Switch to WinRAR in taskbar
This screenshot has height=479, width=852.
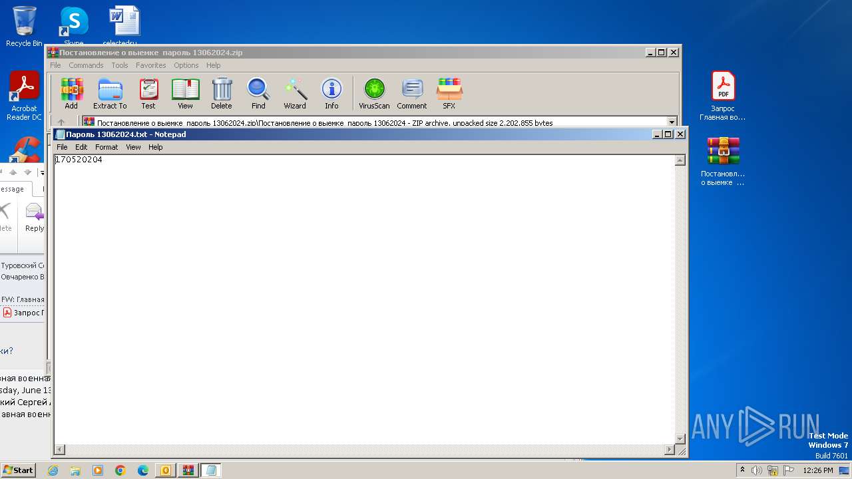point(188,470)
